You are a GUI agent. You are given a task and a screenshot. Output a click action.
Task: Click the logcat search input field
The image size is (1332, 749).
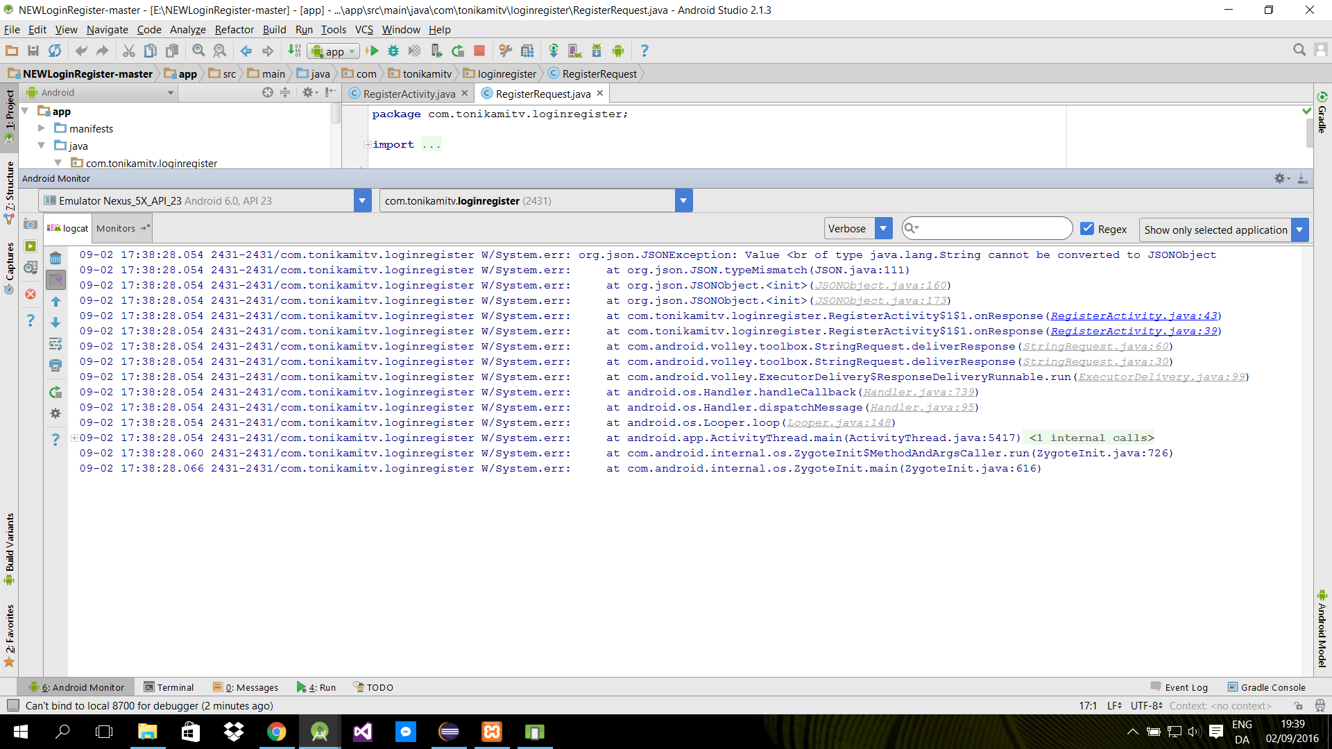(987, 228)
